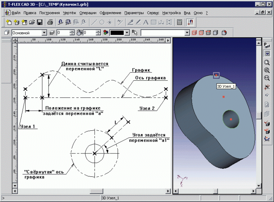Screen dimensions: 274x202
Task: Open the Сервис menu
Action: [153, 13]
